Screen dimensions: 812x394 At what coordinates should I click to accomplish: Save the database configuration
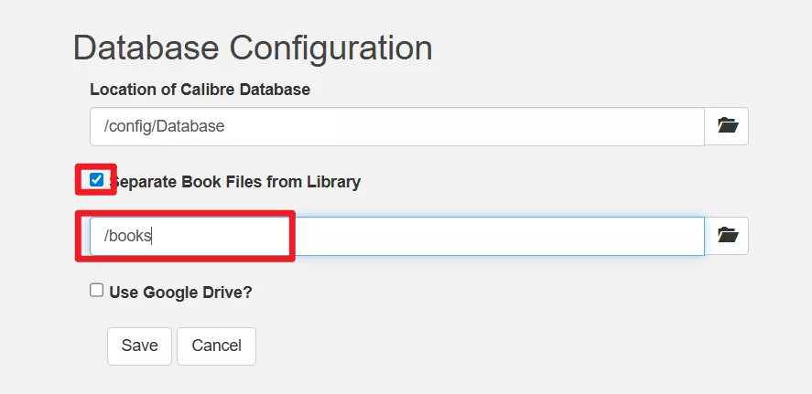click(139, 346)
